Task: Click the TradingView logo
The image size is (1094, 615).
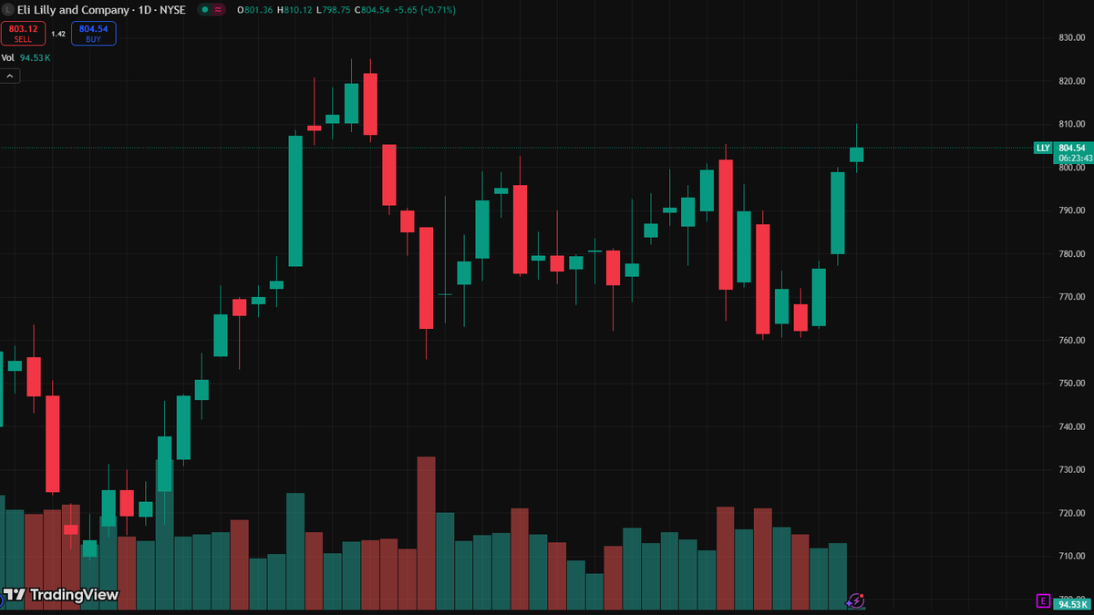Action: coord(59,595)
